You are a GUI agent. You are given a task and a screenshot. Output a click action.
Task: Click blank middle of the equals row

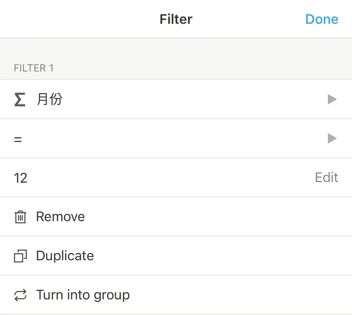pyautogui.click(x=176, y=138)
